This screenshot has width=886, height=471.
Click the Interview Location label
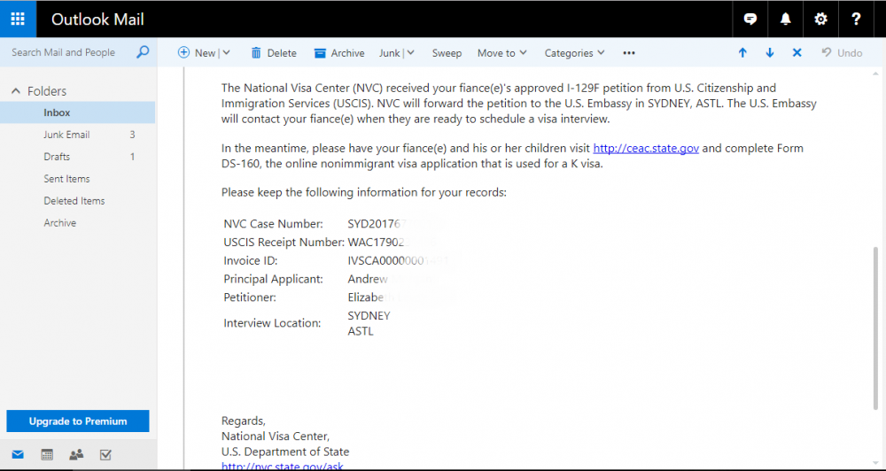pos(272,323)
